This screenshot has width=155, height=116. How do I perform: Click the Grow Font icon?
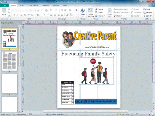pos(38,10)
